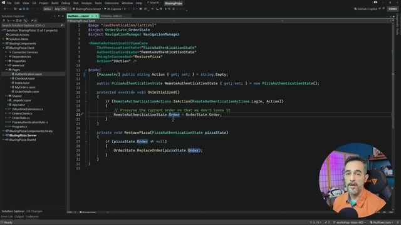This screenshot has width=401, height=225.
Task: Select GitHub Actions node
Action: point(19,35)
